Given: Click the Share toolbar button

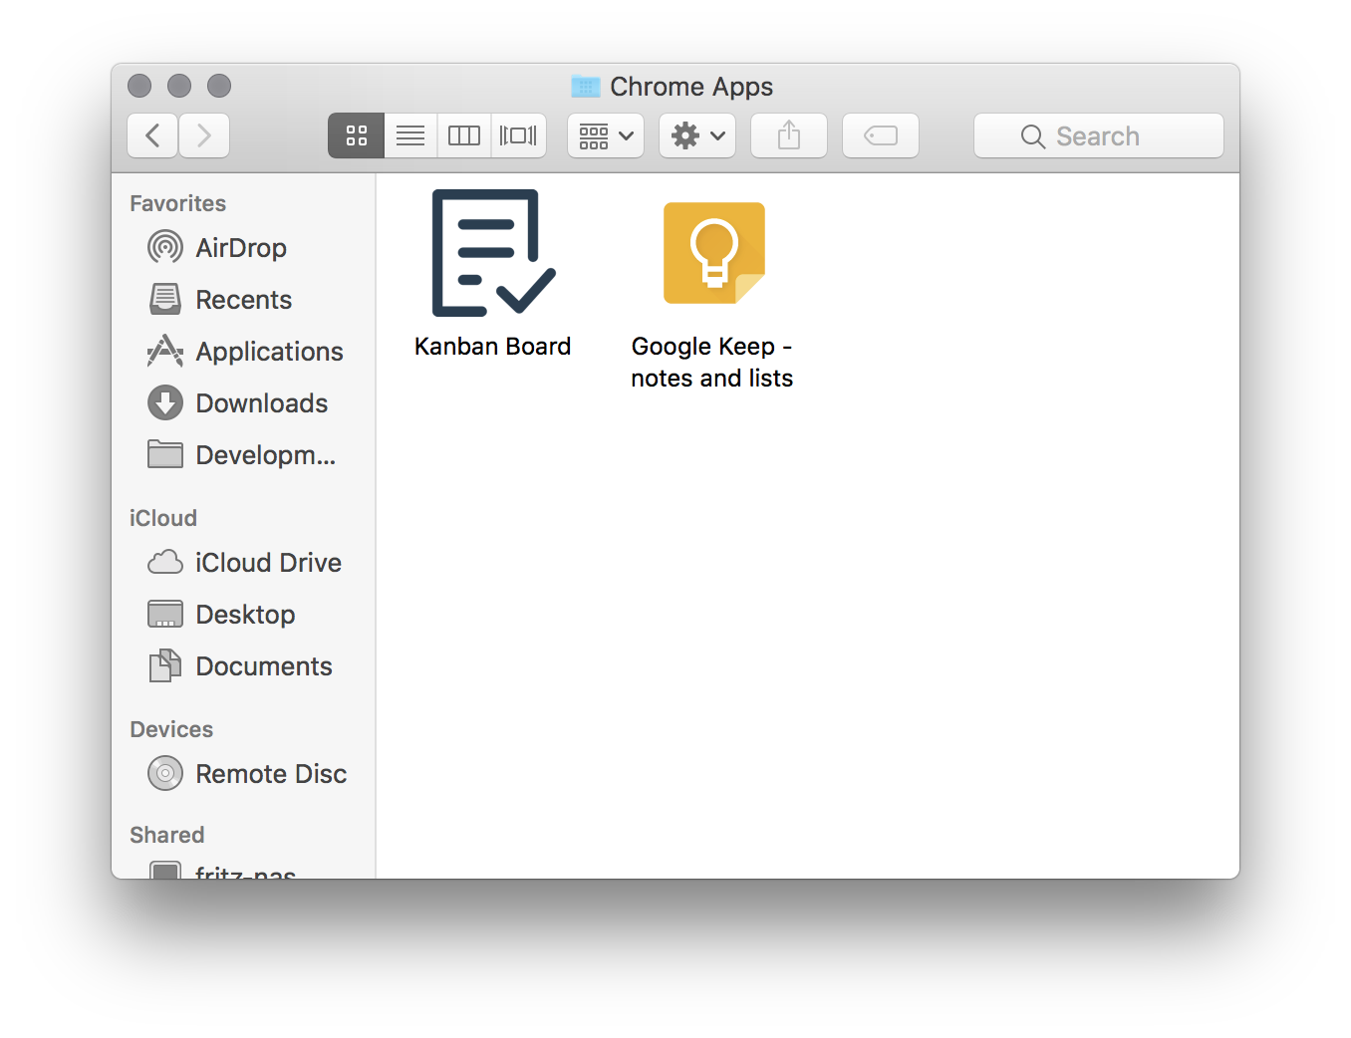Looking at the screenshot, I should 789,135.
